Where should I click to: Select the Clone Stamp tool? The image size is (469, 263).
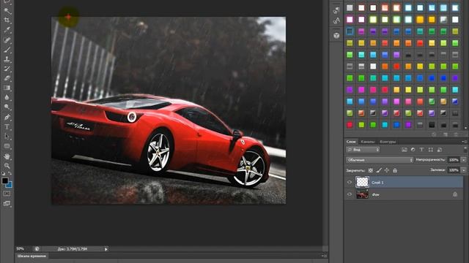click(x=7, y=59)
